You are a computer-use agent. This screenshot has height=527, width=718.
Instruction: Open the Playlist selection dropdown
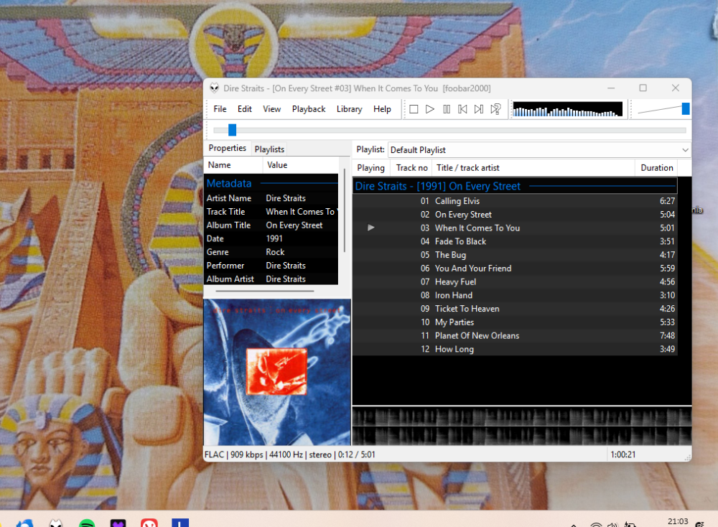pos(538,150)
